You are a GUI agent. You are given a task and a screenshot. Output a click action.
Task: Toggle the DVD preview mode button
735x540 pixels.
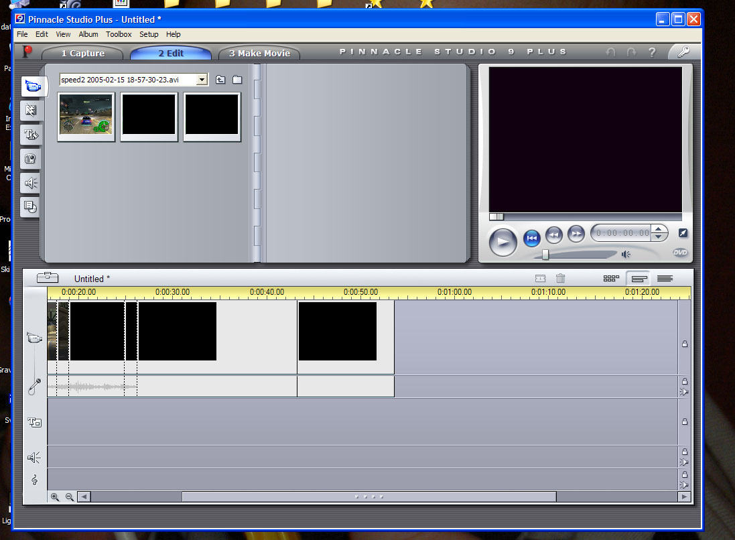[679, 252]
